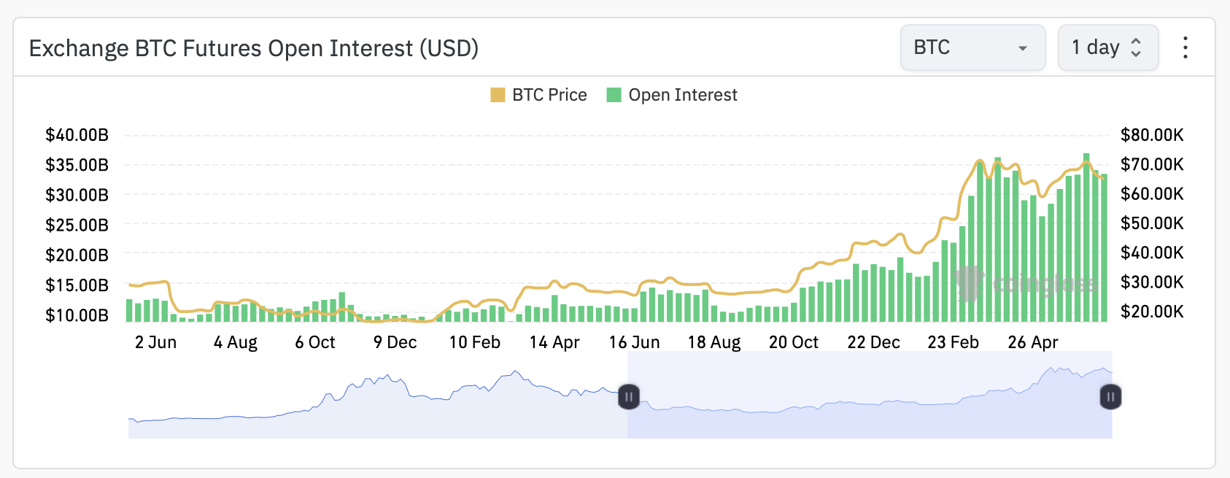
Task: Toggle the Open Interest legend label
Action: coord(682,95)
